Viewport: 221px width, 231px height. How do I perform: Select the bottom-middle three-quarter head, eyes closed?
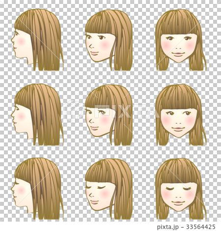pos(109,189)
